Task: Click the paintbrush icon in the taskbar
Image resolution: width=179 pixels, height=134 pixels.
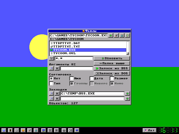Action: [30, 130]
